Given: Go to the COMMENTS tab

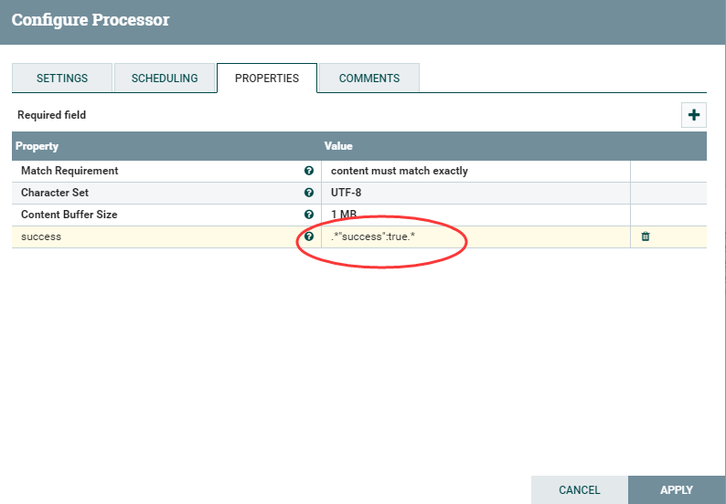Looking at the screenshot, I should click(369, 79).
